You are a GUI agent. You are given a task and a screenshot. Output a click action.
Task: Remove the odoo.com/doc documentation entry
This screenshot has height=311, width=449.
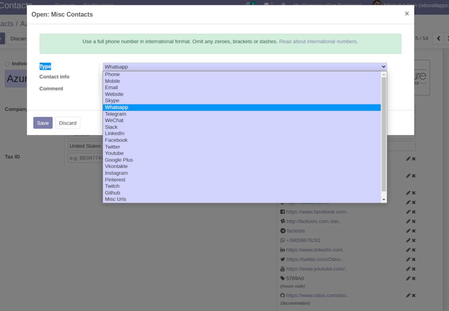coord(414,295)
